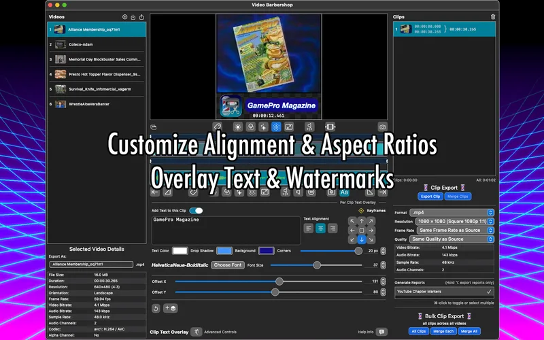Open the Quality dropdown
This screenshot has height=340, width=544.
[452, 239]
